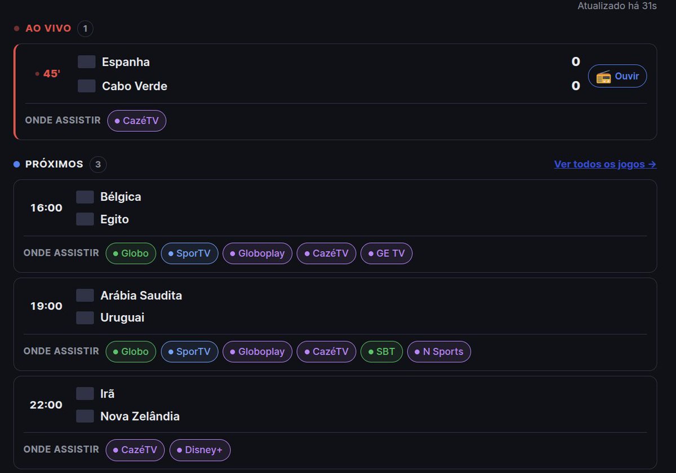Click ONDE ASSISTIR label in the Bélgica card
The width and height of the screenshot is (676, 473).
click(61, 253)
